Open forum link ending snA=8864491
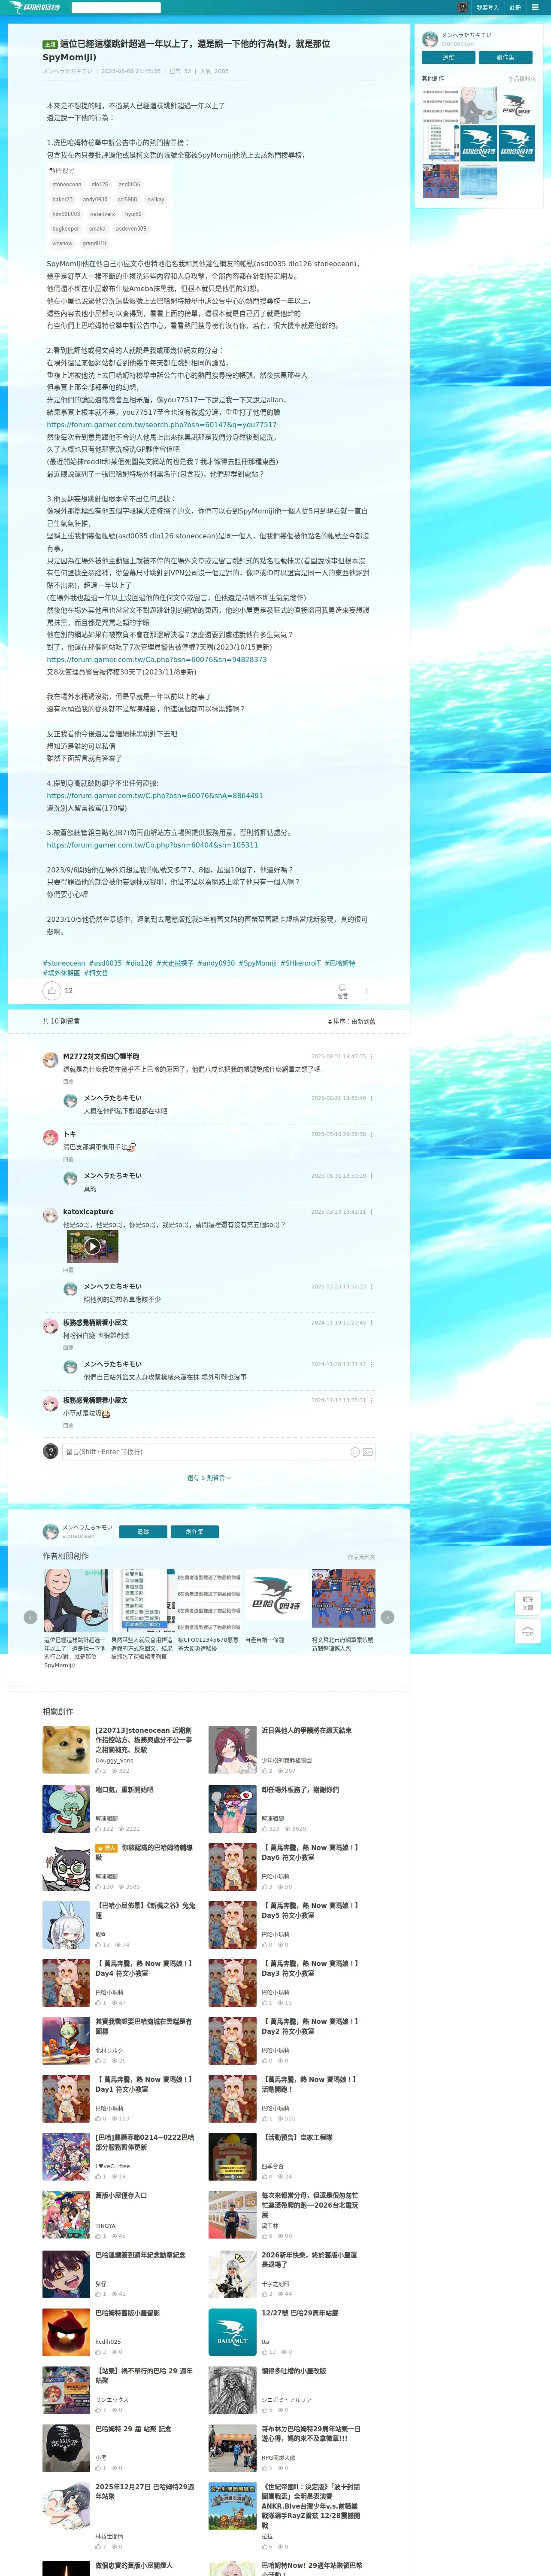This screenshot has height=2576, width=551. tap(154, 795)
